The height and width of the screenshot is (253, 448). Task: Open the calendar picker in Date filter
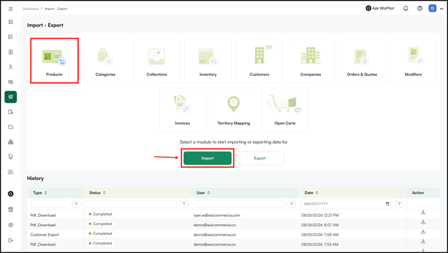pos(387,204)
